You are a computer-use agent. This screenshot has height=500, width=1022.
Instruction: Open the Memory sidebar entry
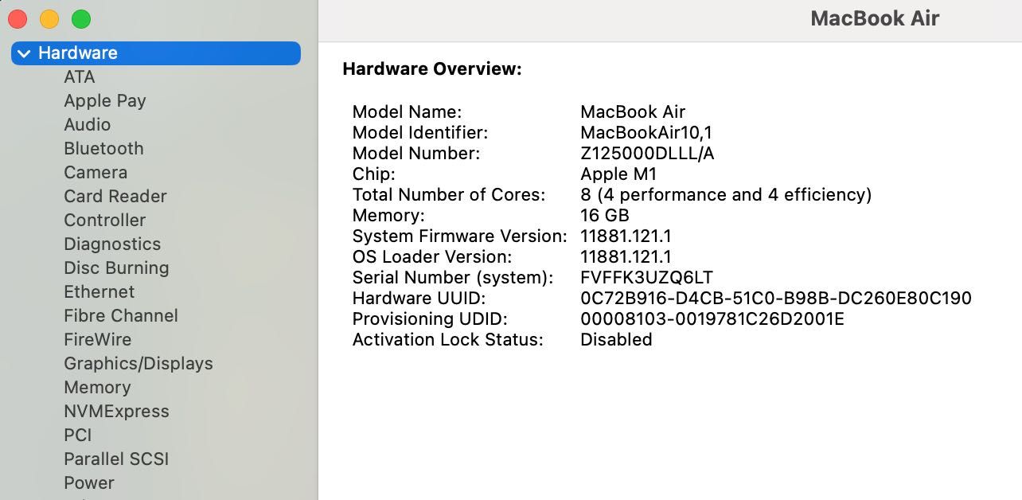97,388
